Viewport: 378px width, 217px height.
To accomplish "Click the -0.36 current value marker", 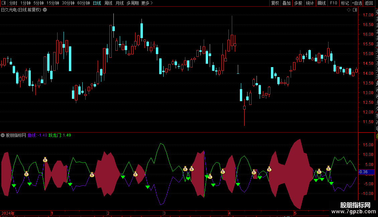I will (x=366, y=172).
